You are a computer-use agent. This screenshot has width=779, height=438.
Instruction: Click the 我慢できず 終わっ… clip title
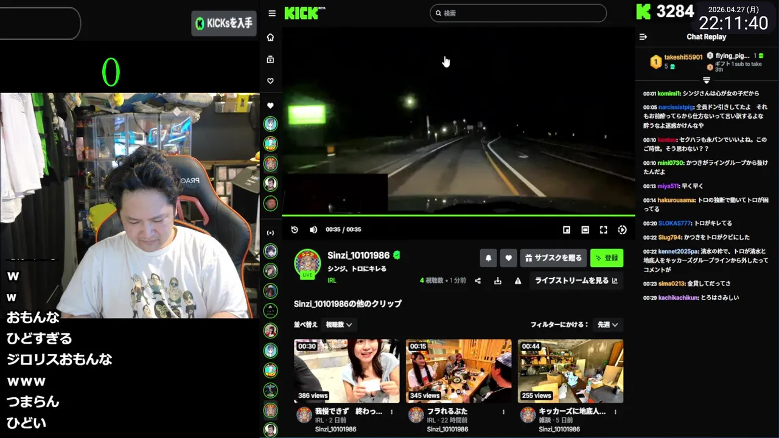349,411
